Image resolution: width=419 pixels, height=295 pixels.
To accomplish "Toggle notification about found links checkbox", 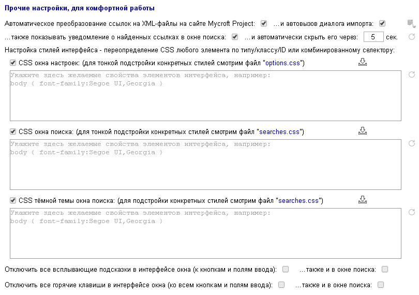I will point(235,37).
